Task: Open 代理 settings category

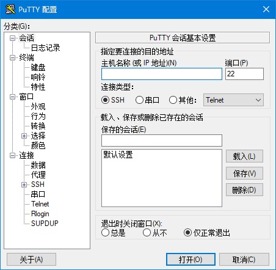Action: [x=38, y=175]
